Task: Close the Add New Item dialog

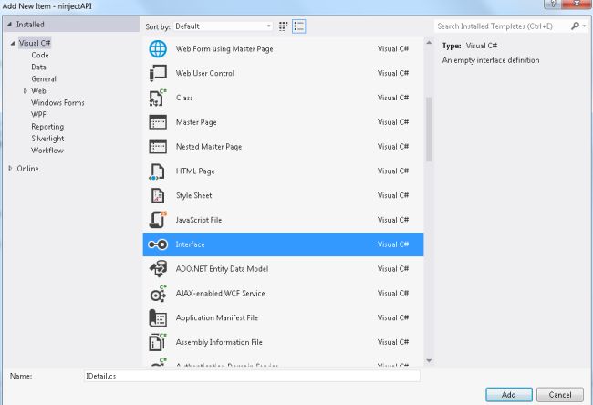Action: [x=577, y=4]
